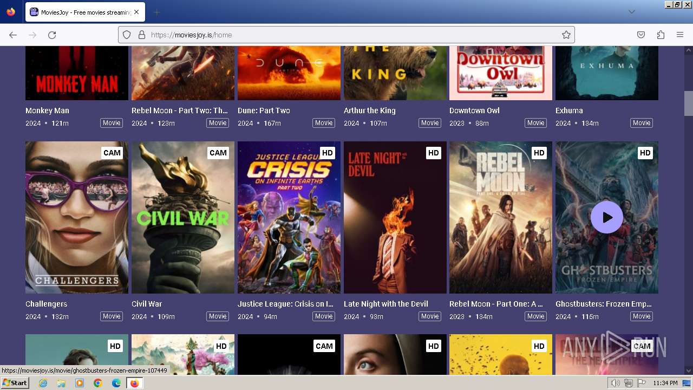Open the tracking protection shield icon
693x390 pixels.
click(127, 35)
